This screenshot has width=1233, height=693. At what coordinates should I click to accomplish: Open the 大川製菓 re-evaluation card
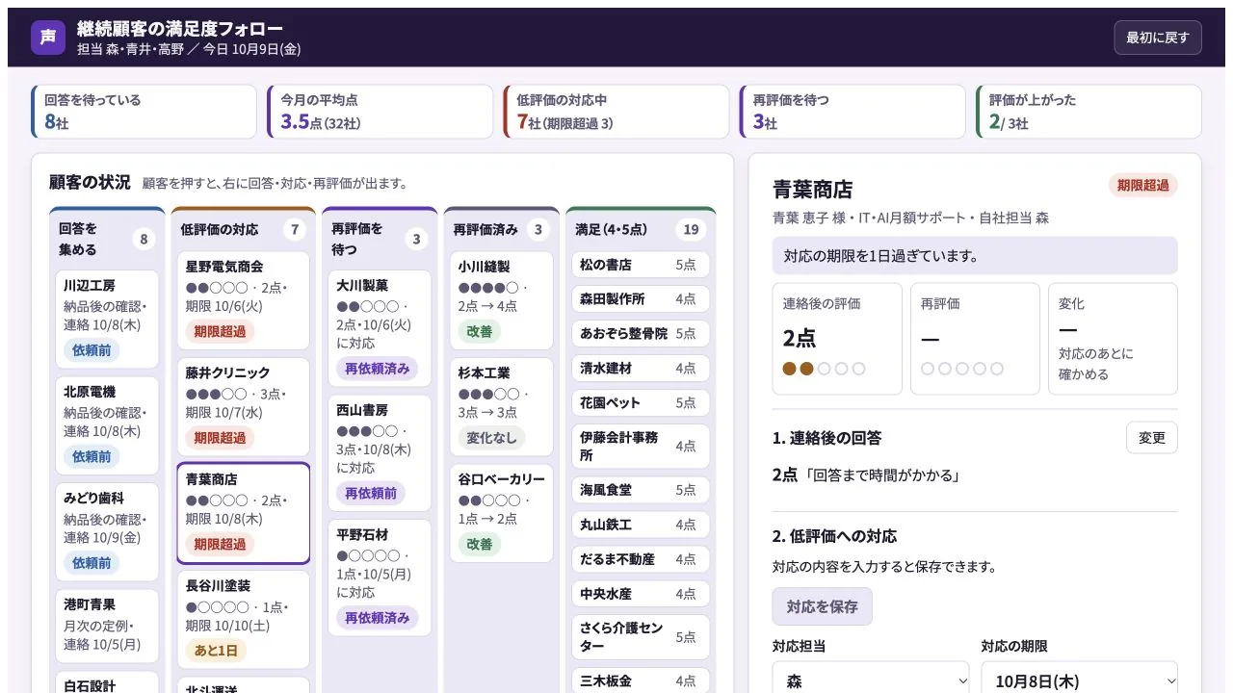click(x=380, y=329)
